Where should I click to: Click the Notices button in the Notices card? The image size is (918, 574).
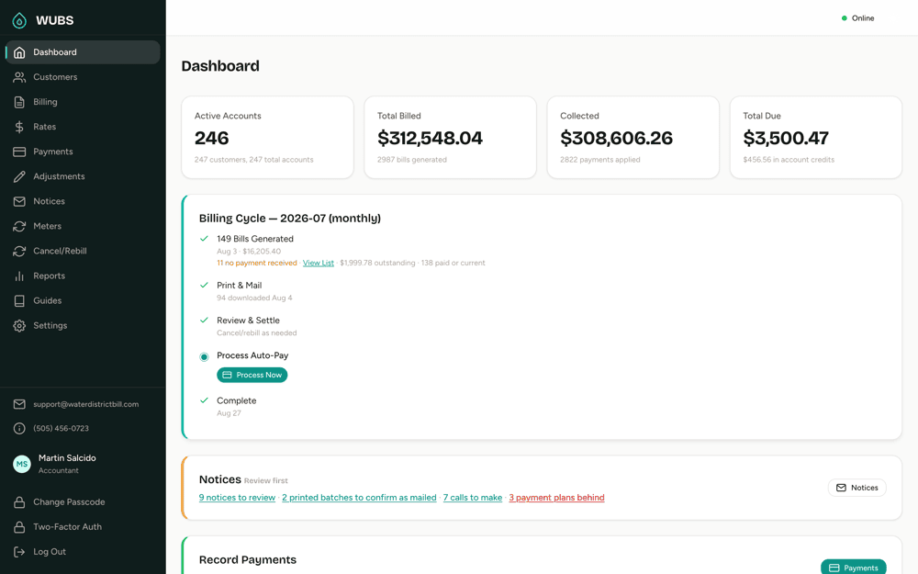(x=856, y=488)
